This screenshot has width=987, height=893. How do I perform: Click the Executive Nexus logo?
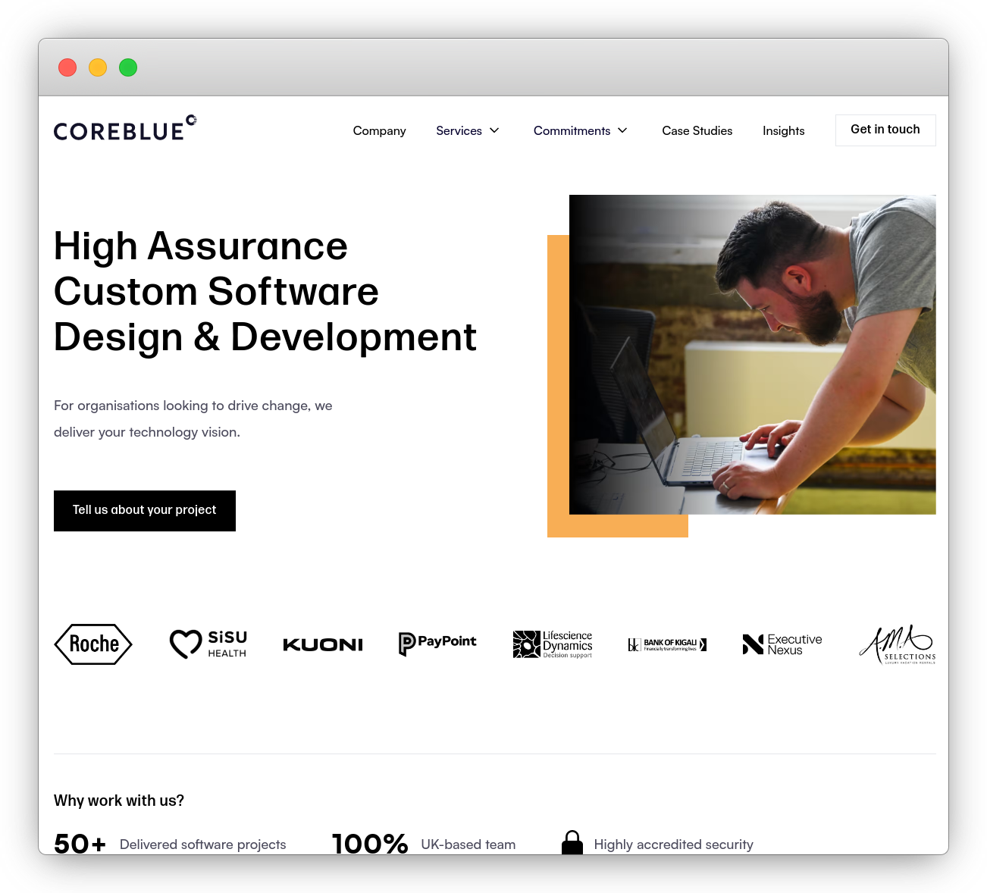click(782, 644)
